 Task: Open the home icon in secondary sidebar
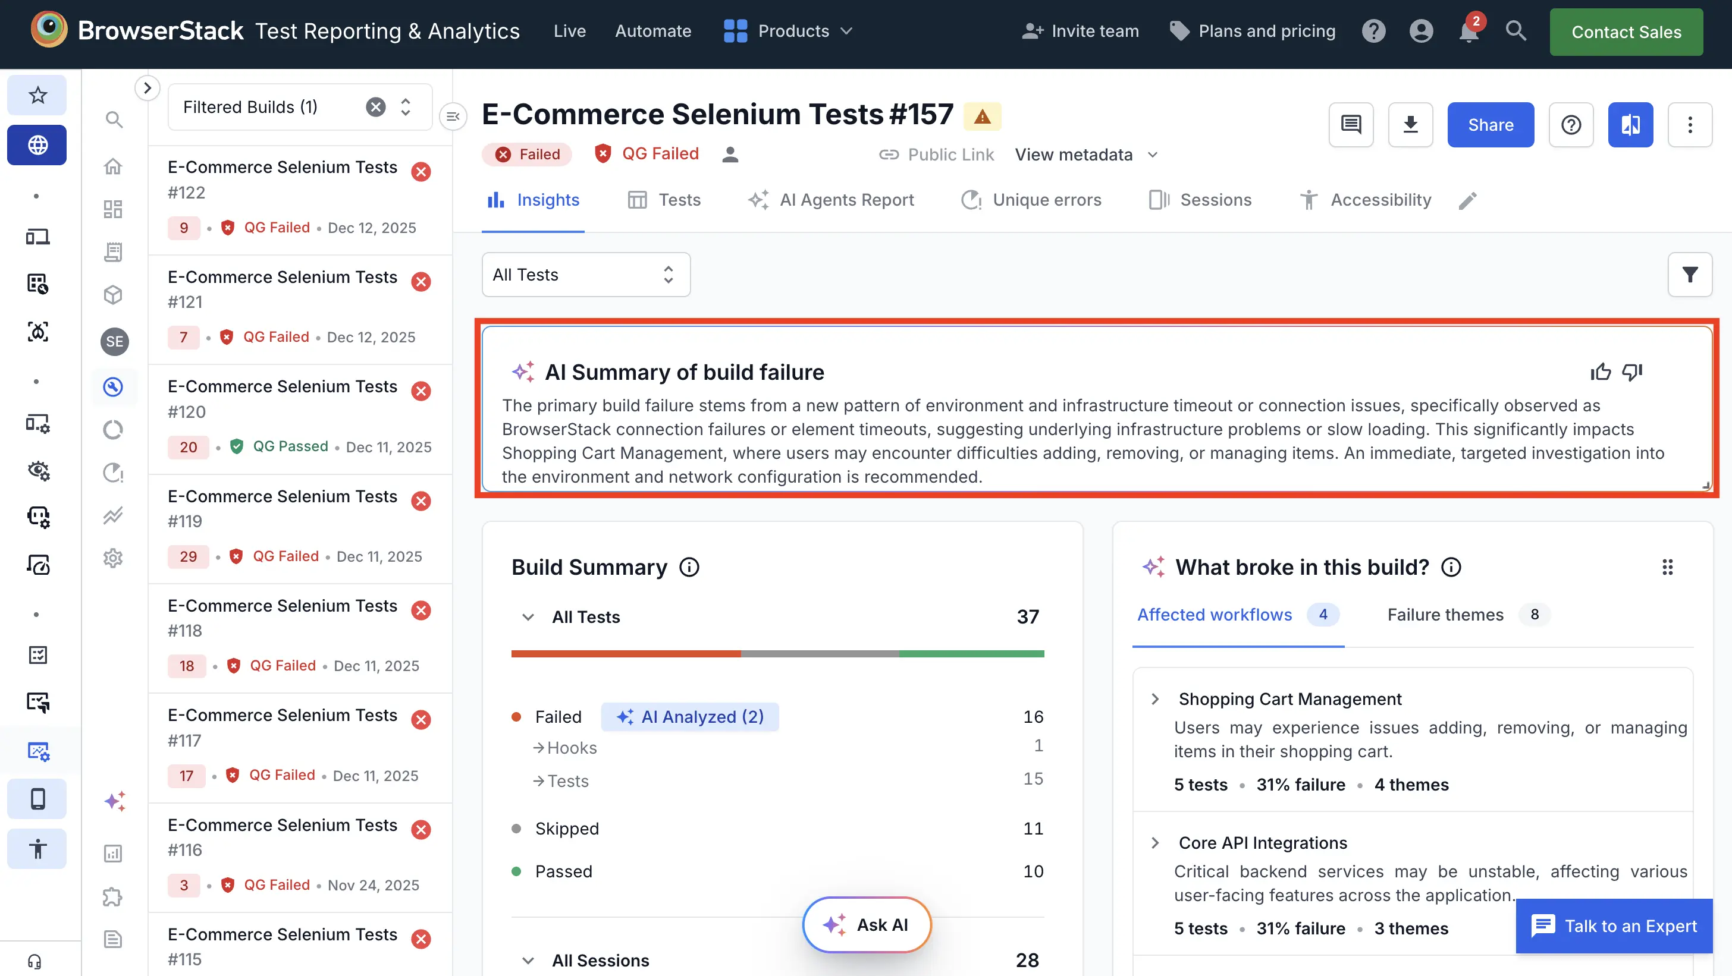114,166
